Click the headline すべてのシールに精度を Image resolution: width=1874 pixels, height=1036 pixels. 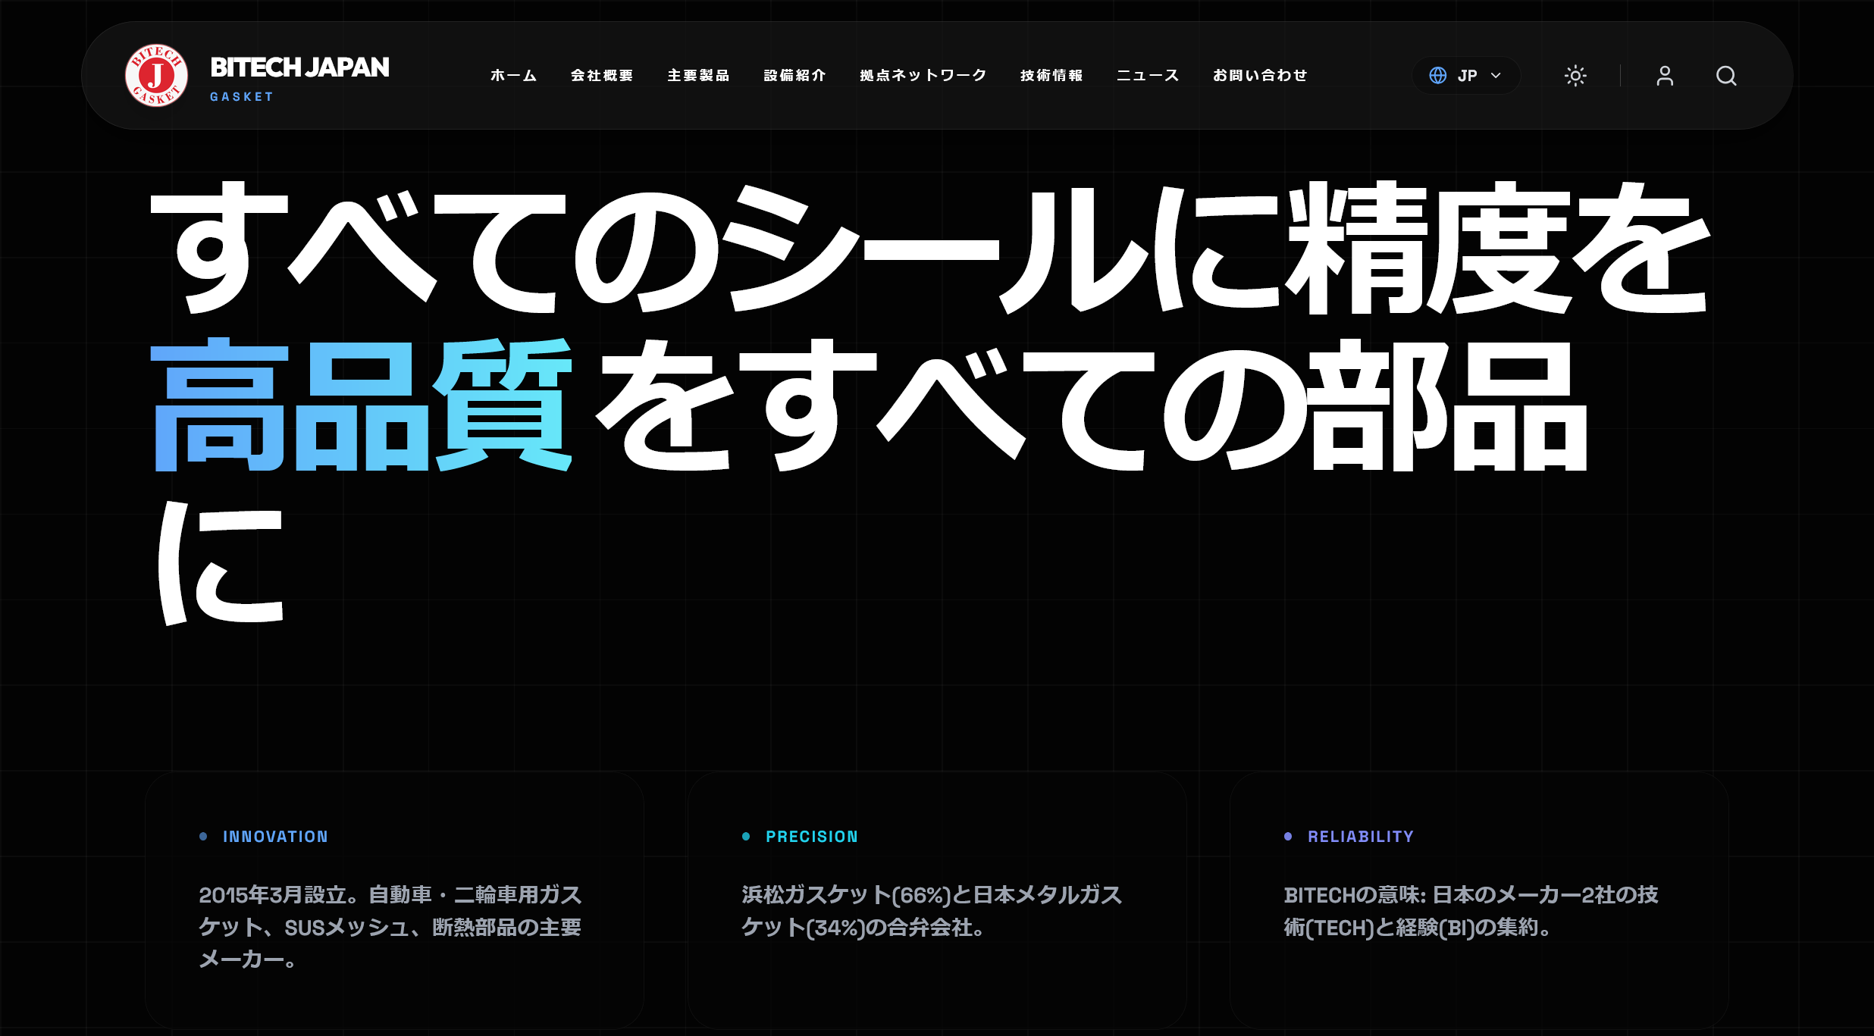[930, 248]
